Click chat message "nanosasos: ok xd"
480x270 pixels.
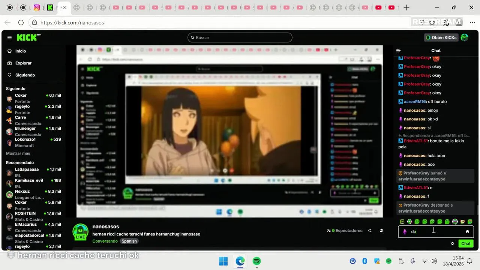[418, 119]
